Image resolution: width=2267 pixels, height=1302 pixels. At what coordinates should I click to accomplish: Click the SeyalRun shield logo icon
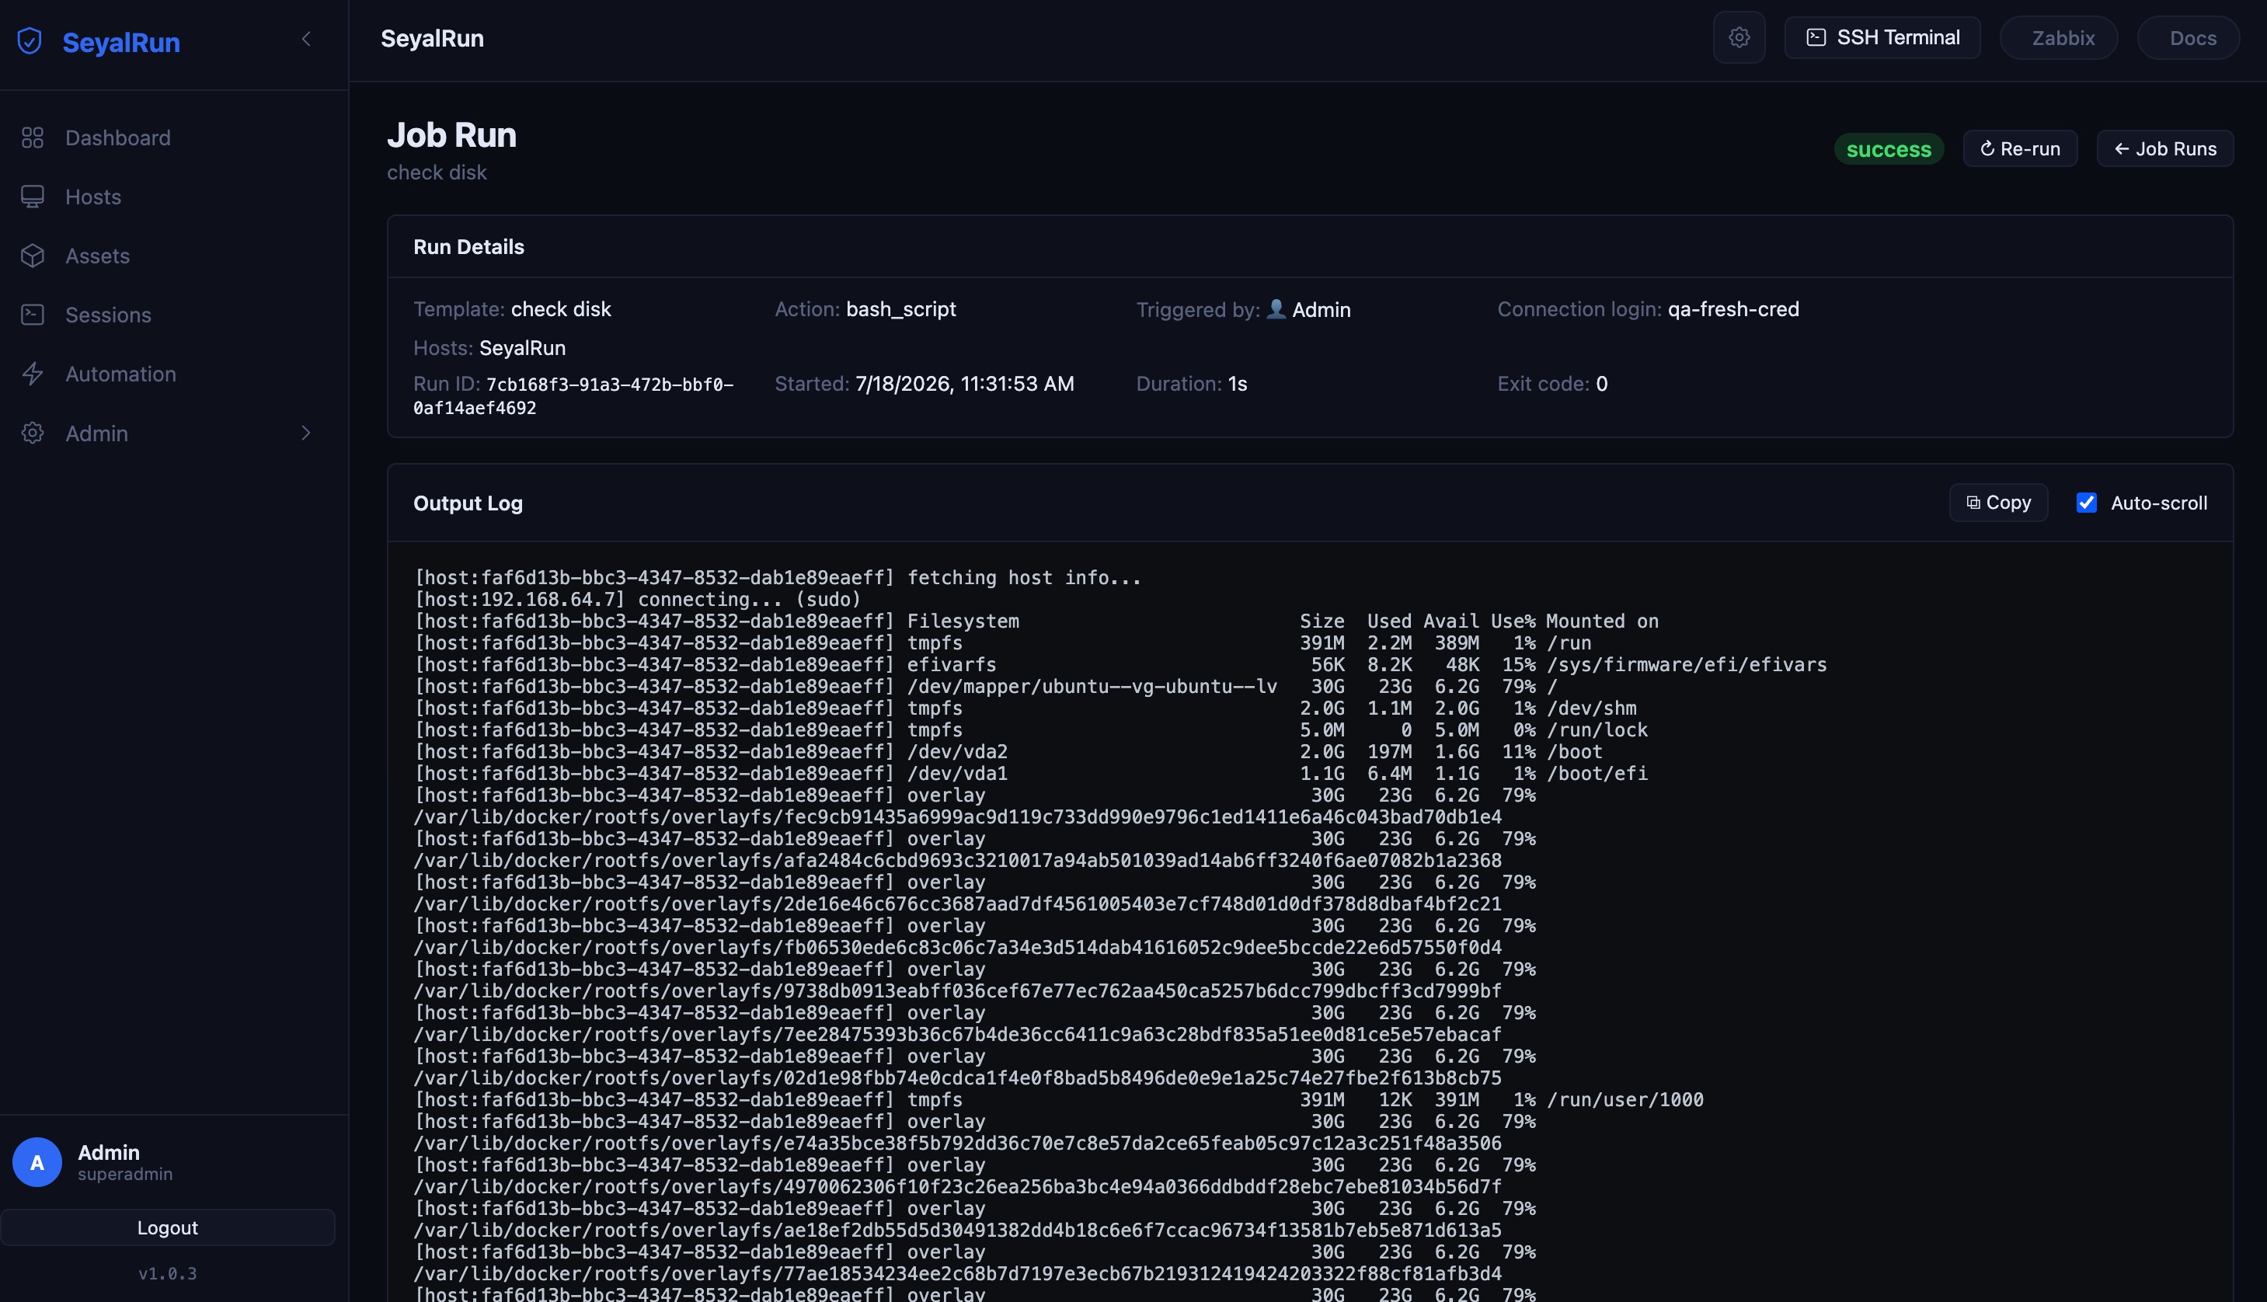(30, 41)
